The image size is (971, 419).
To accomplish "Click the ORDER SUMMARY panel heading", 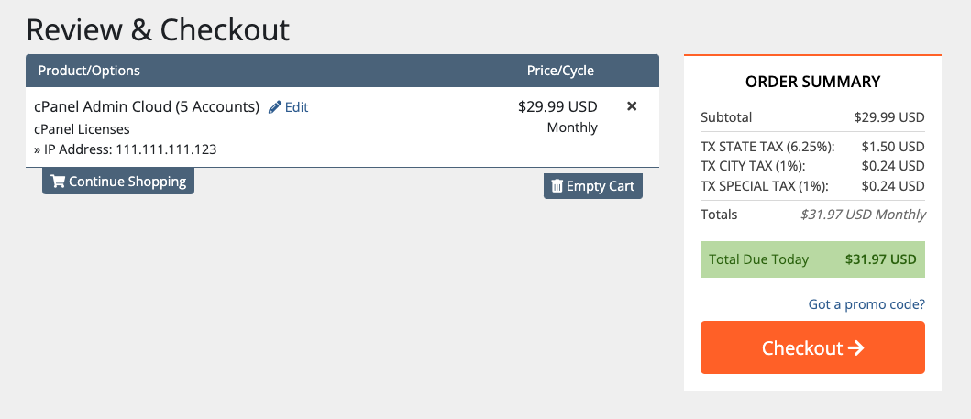I will click(812, 82).
